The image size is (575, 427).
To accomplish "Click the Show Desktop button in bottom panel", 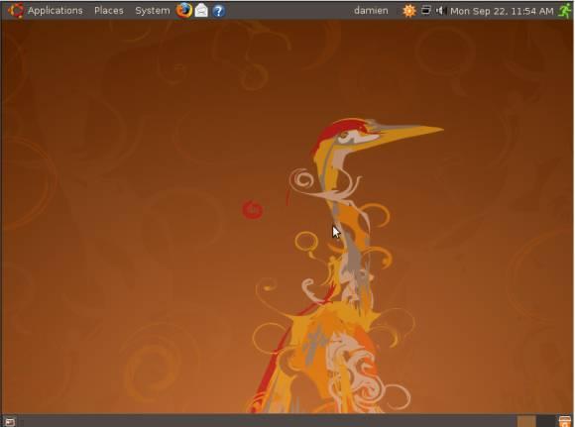I will pos(10,422).
